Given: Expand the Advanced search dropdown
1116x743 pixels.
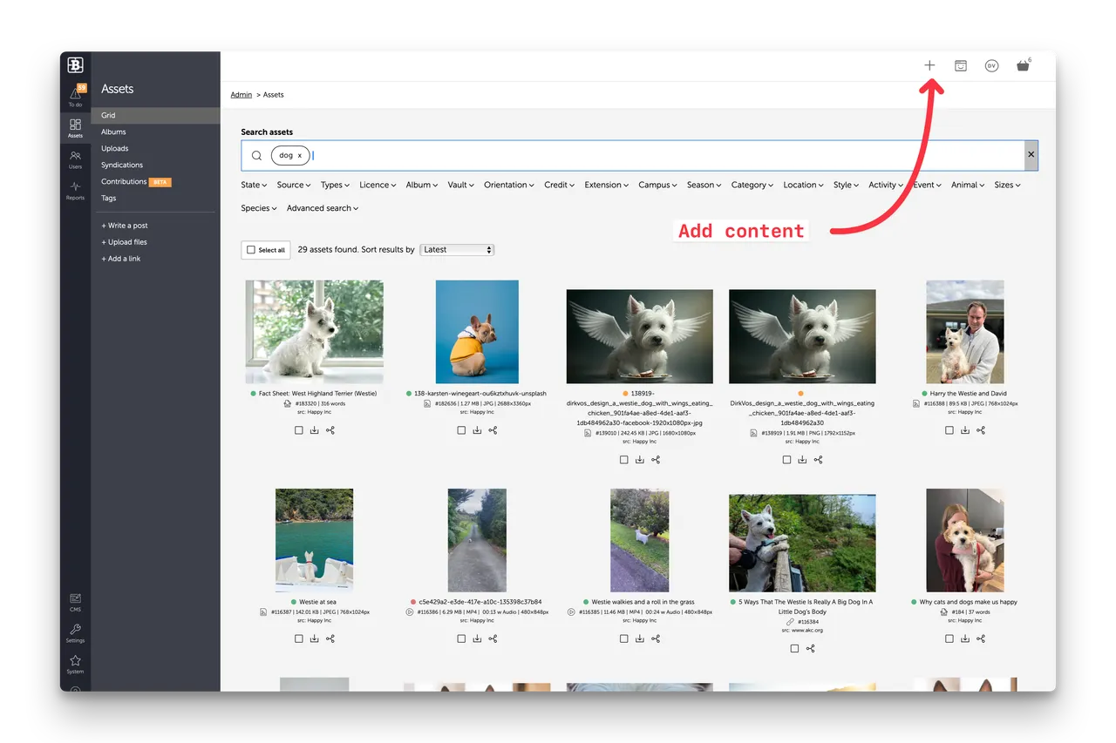Looking at the screenshot, I should pos(323,208).
